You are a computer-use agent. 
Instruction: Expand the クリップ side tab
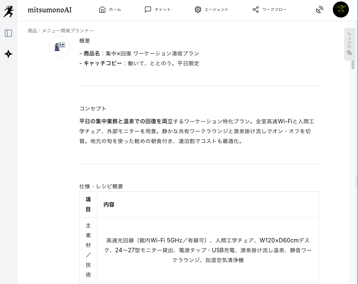click(x=349, y=44)
